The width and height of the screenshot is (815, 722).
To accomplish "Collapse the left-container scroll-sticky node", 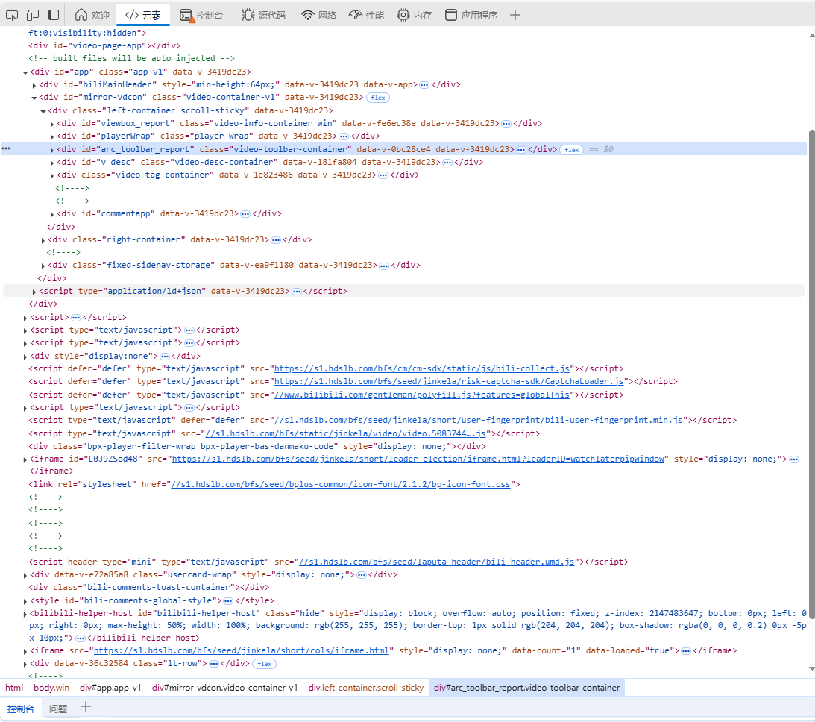I will 43,110.
